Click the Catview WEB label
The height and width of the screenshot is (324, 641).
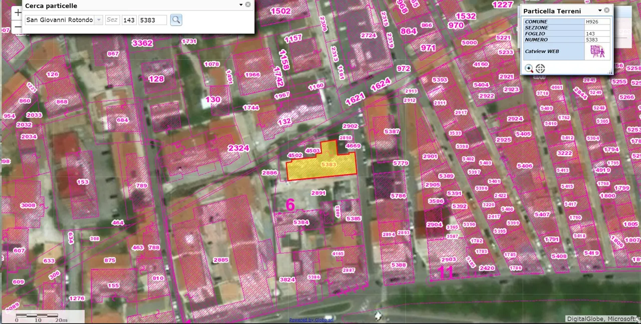(542, 51)
